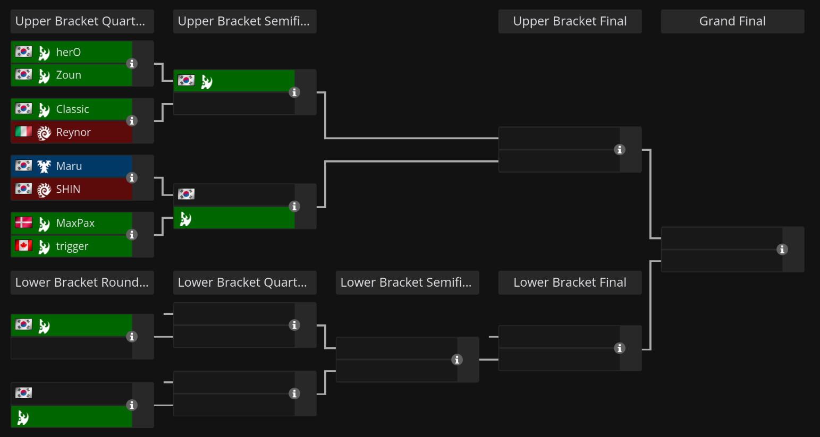The image size is (820, 437).
Task: Show Grand Final match info icon
Action: [782, 250]
